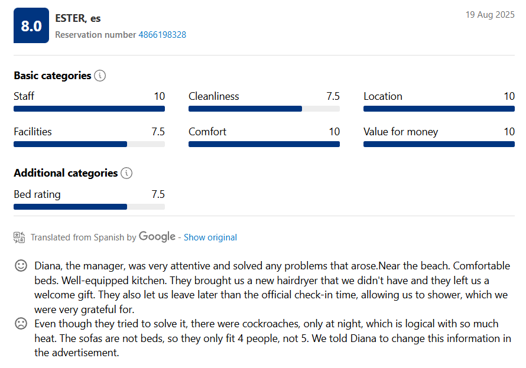Image resolution: width=526 pixels, height=368 pixels.
Task: Click the Comfort rating bar
Action: (x=264, y=144)
